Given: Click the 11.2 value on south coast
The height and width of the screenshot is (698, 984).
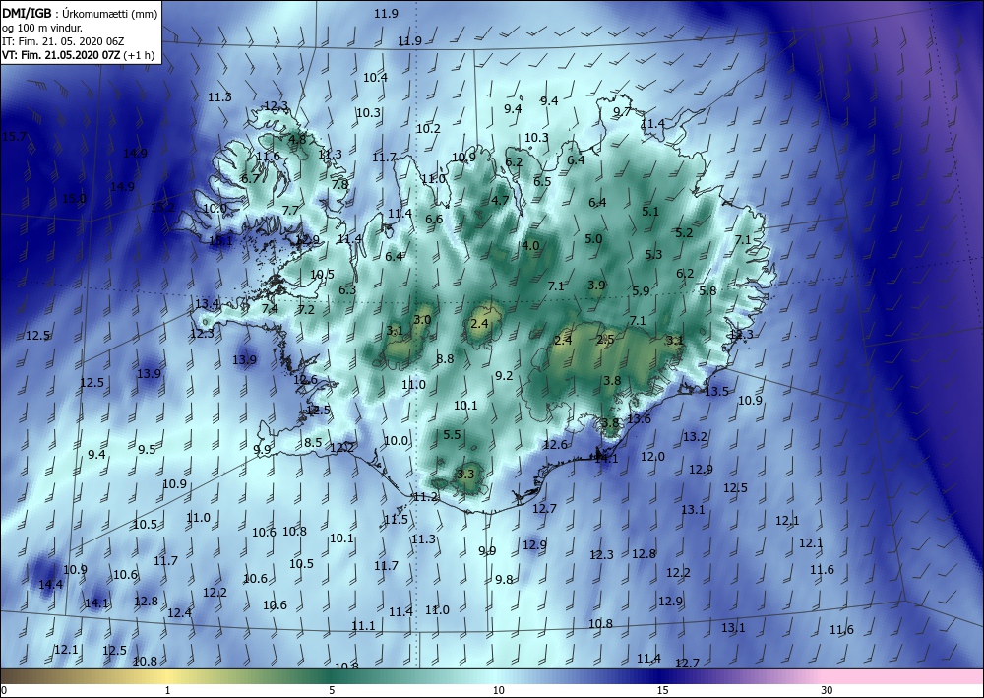Looking at the screenshot, I should tap(425, 496).
